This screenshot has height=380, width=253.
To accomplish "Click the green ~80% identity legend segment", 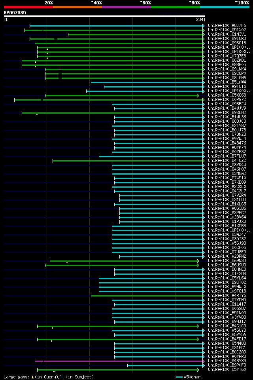I will point(176,7).
